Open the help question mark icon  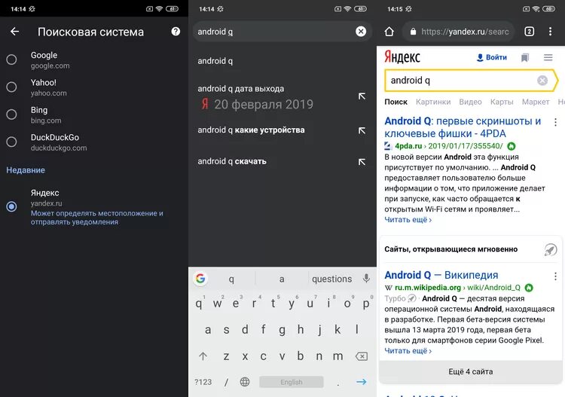(x=176, y=32)
